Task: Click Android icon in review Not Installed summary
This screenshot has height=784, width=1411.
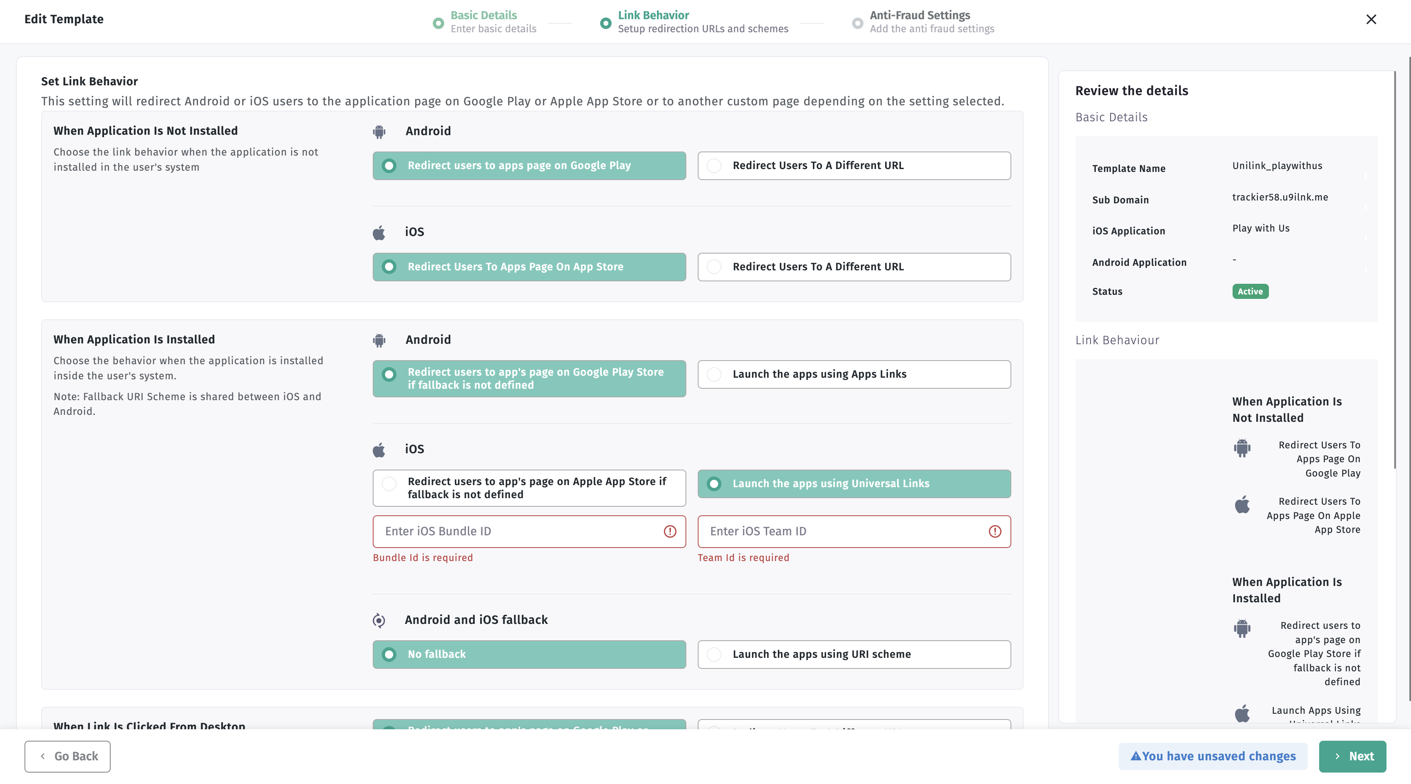Action: pos(1242,448)
